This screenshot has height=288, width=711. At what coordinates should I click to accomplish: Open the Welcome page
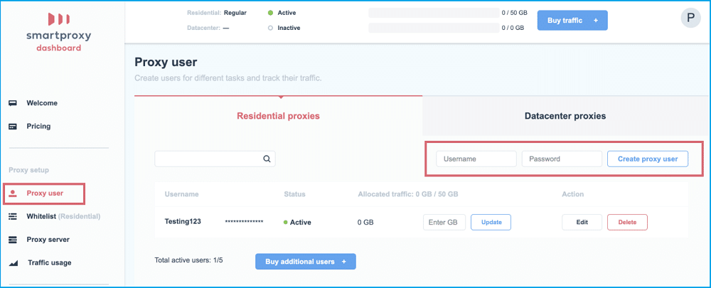coord(42,103)
